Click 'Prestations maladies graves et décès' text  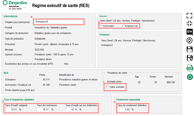78,80
